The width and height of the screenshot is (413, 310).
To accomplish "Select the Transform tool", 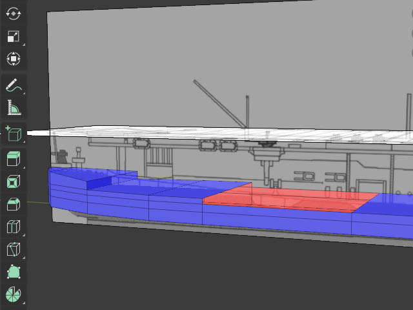I will click(14, 59).
